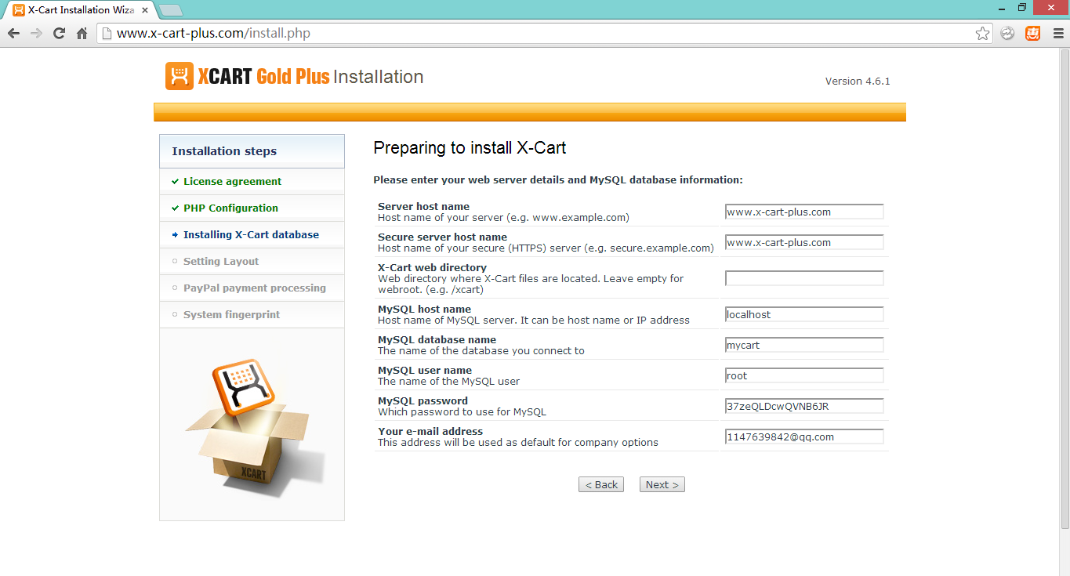Click the browser back arrow icon
Image resolution: width=1070 pixels, height=576 pixels.
click(13, 33)
